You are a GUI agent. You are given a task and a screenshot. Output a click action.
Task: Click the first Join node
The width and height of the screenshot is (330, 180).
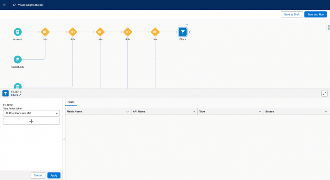[45, 32]
